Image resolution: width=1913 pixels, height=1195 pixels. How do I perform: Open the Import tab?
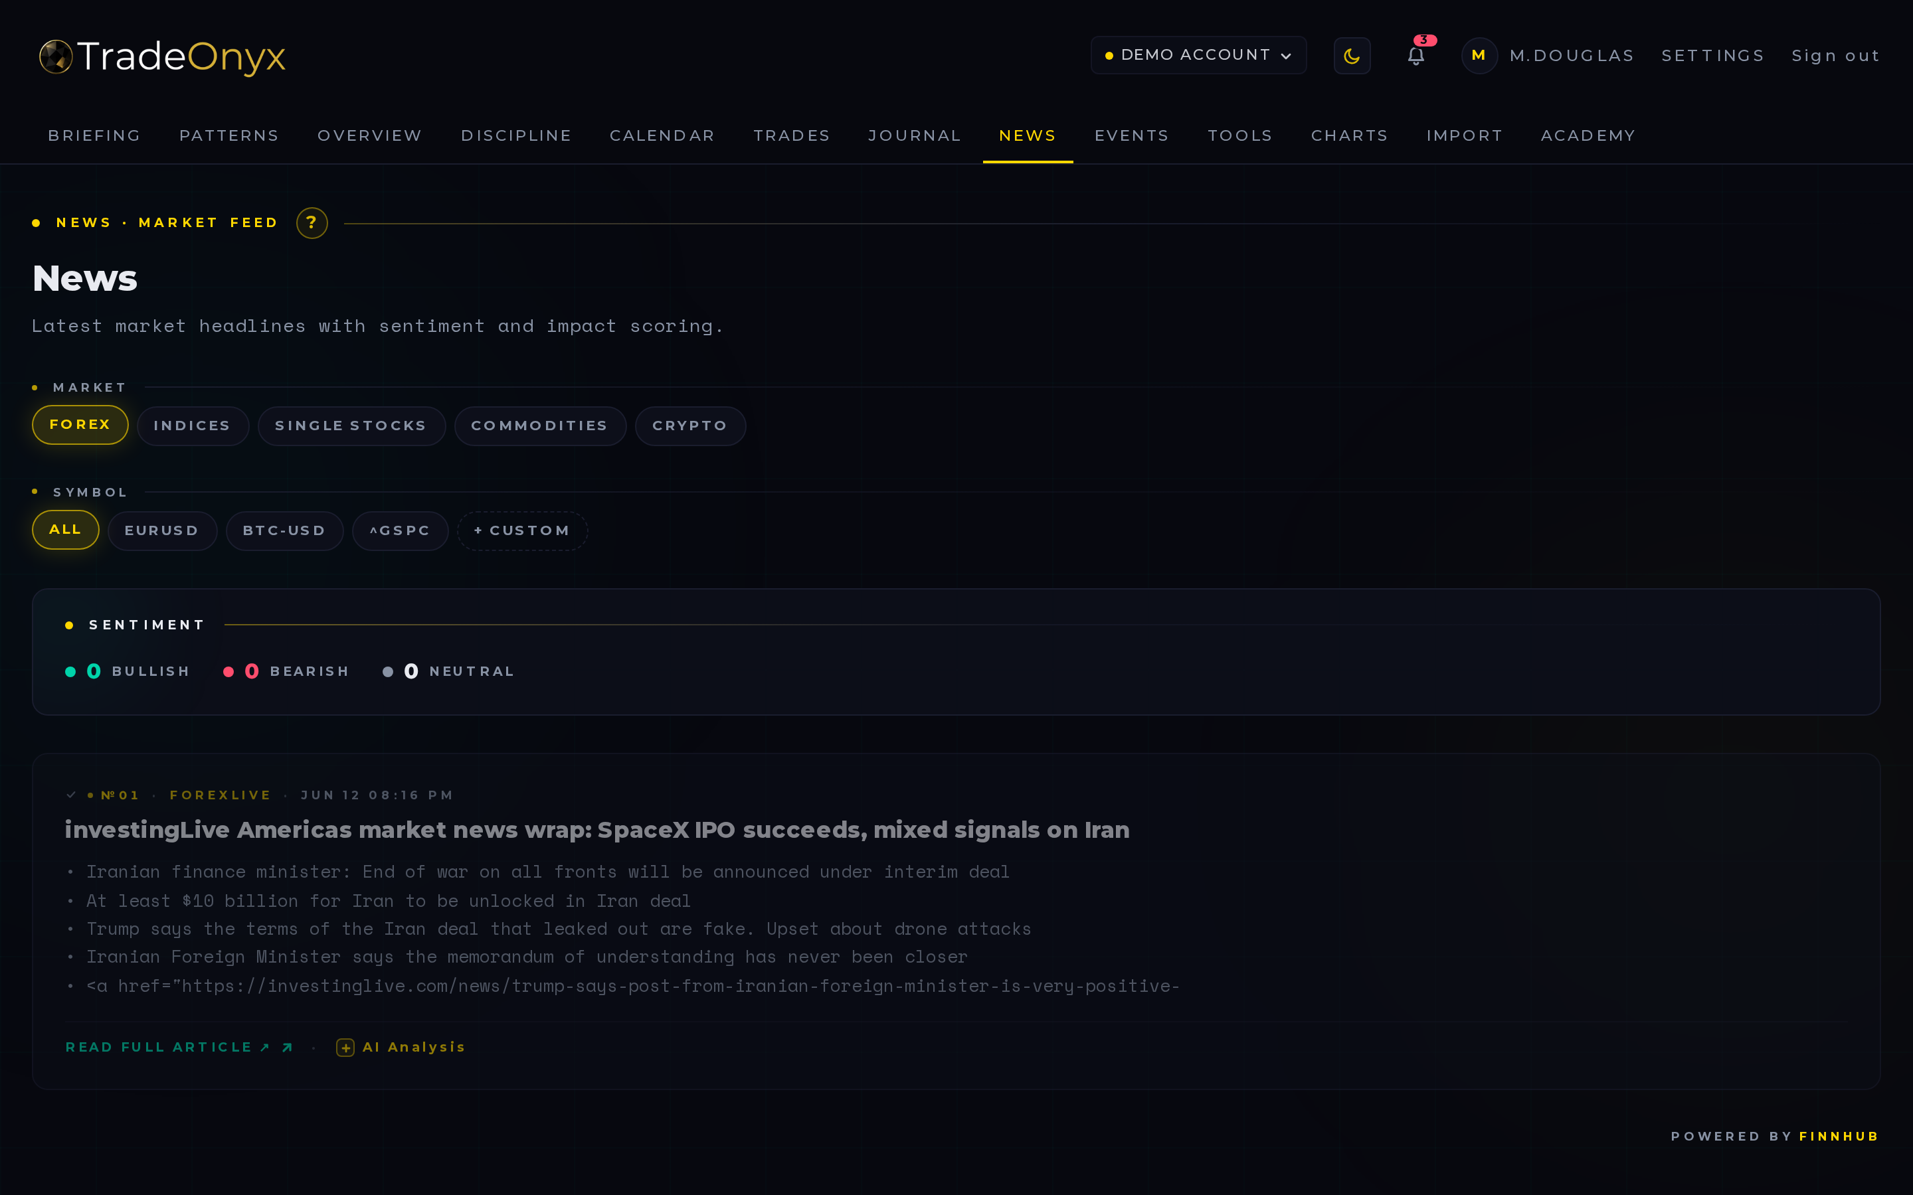(1465, 135)
